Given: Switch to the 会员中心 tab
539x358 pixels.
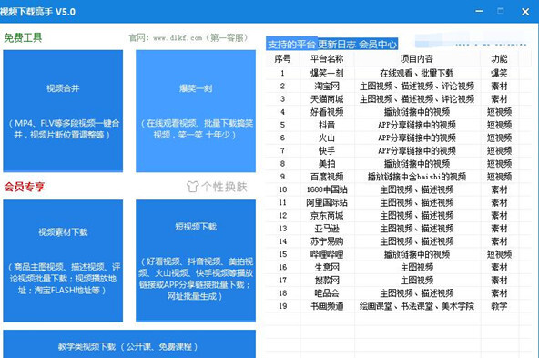Looking at the screenshot, I should 378,45.
